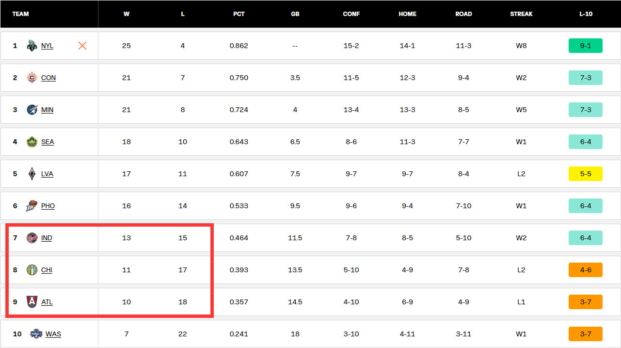Image resolution: width=621 pixels, height=348 pixels.
Task: Sort table by W column header
Action: pos(127,14)
